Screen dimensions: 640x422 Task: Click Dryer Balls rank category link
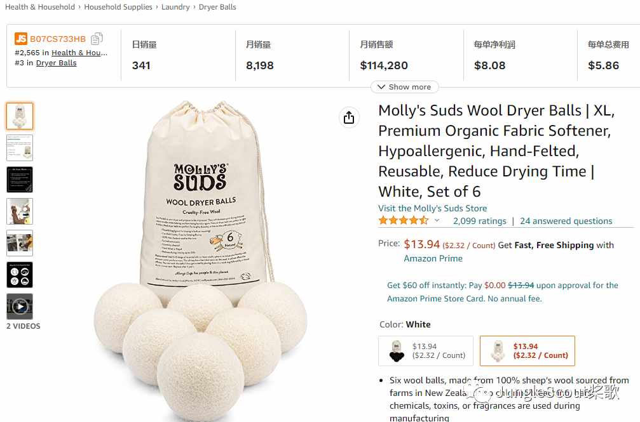(56, 63)
